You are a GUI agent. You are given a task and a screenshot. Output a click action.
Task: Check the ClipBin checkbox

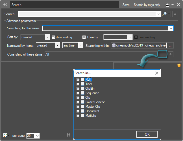[82, 89]
